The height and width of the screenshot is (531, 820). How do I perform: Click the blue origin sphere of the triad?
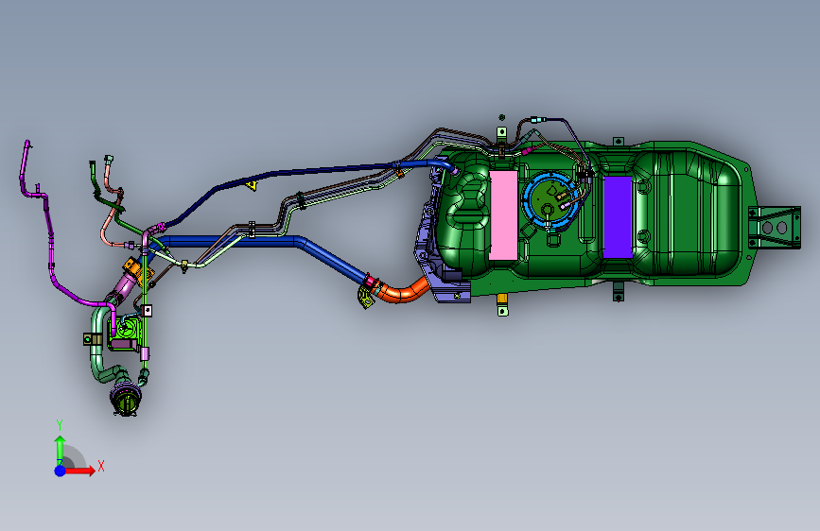coord(61,471)
